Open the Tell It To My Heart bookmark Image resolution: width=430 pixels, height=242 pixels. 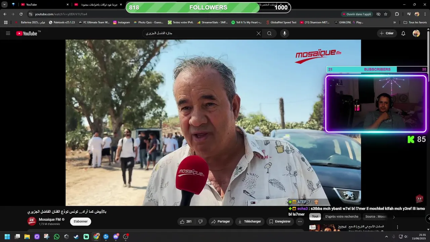coord(246,22)
